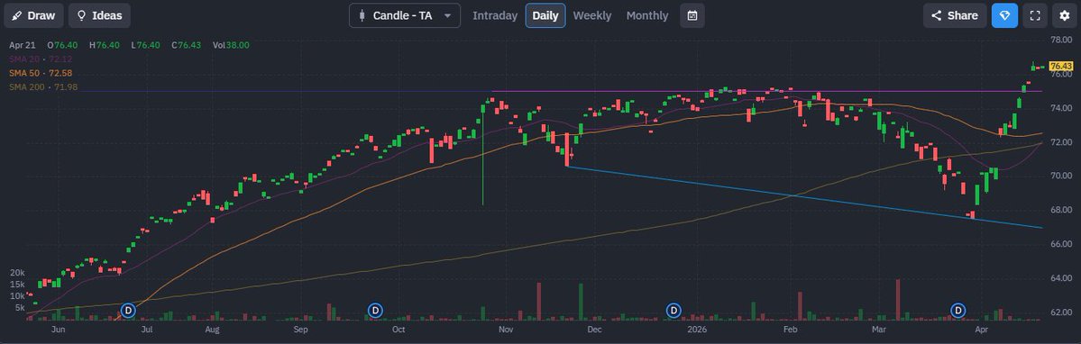This screenshot has height=344, width=1081.
Task: Click the SMA 200 indicator label
Action: coord(43,86)
